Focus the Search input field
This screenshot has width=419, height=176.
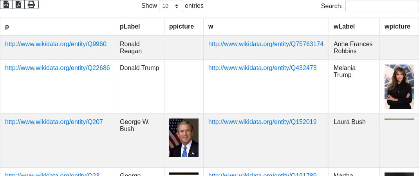tap(382, 6)
